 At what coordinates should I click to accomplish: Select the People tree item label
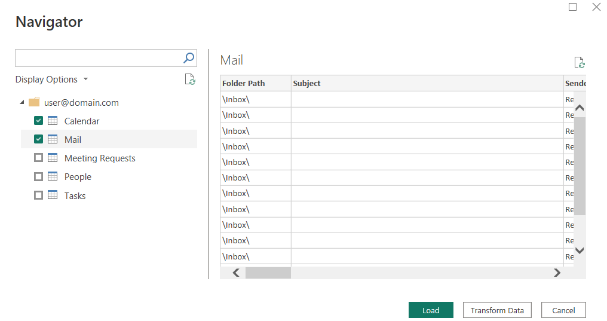coord(78,177)
